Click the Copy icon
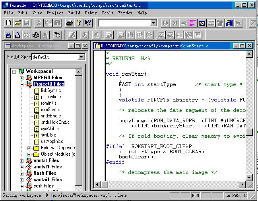The height and width of the screenshot is (201, 258). tap(48, 23)
